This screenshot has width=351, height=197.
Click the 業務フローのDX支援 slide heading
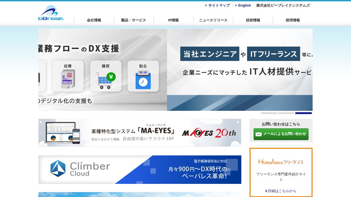point(79,49)
